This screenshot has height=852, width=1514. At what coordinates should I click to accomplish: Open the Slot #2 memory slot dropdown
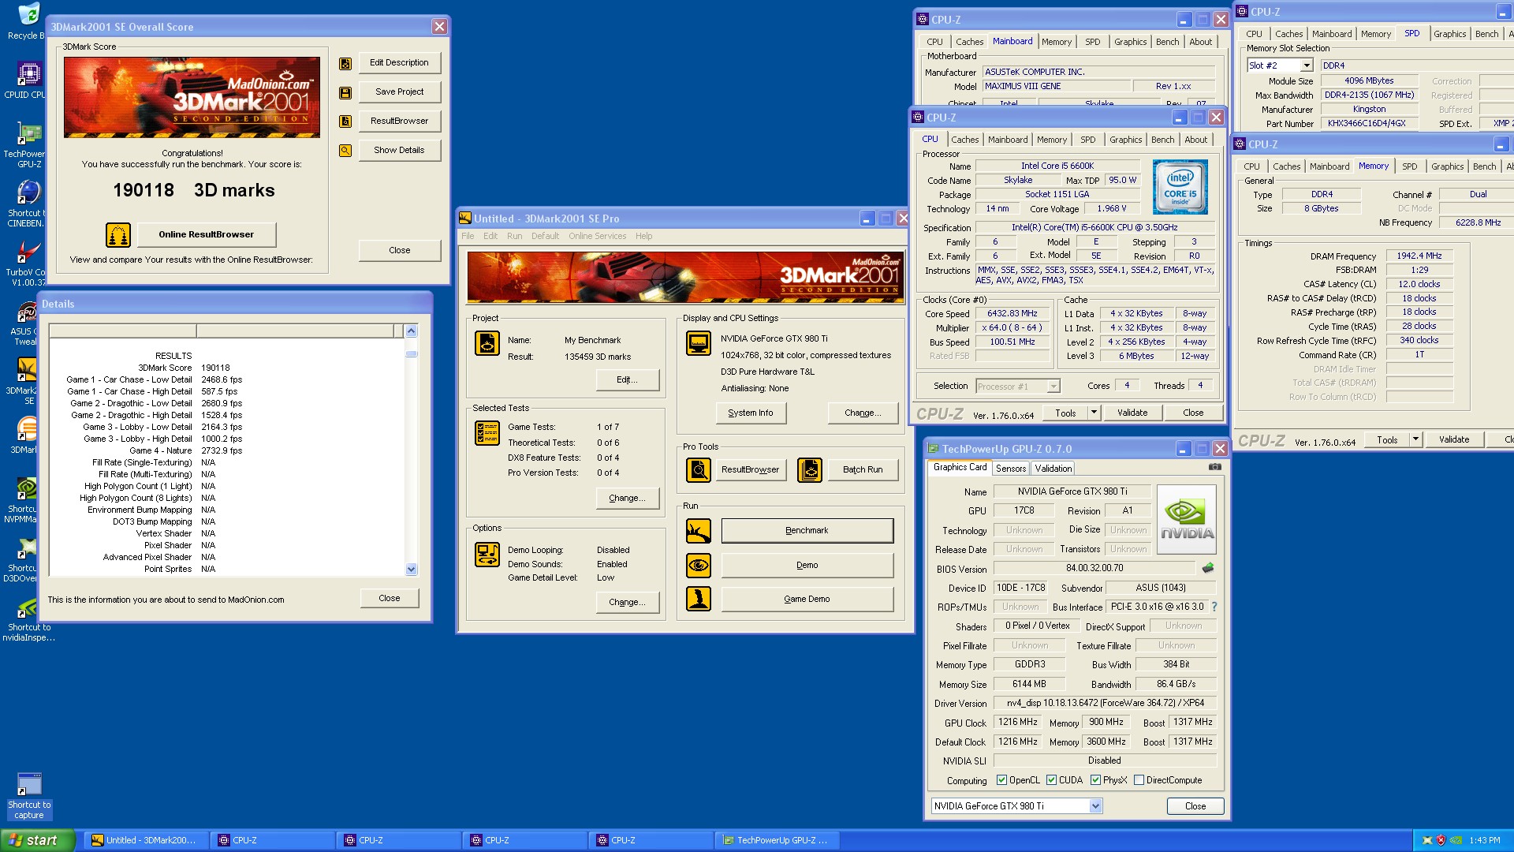tap(1307, 65)
